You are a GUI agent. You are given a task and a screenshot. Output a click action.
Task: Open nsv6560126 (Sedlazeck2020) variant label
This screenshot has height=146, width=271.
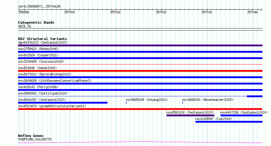coord(190,112)
